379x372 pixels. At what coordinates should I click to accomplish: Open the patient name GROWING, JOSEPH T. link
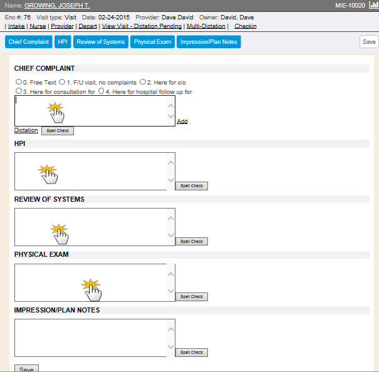(x=57, y=5)
